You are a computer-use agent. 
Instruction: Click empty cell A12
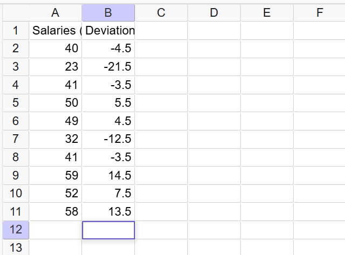[x=56, y=230]
